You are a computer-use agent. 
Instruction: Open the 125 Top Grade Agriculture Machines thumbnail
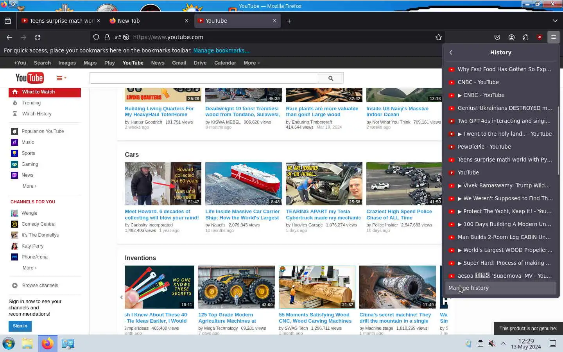[x=237, y=287]
